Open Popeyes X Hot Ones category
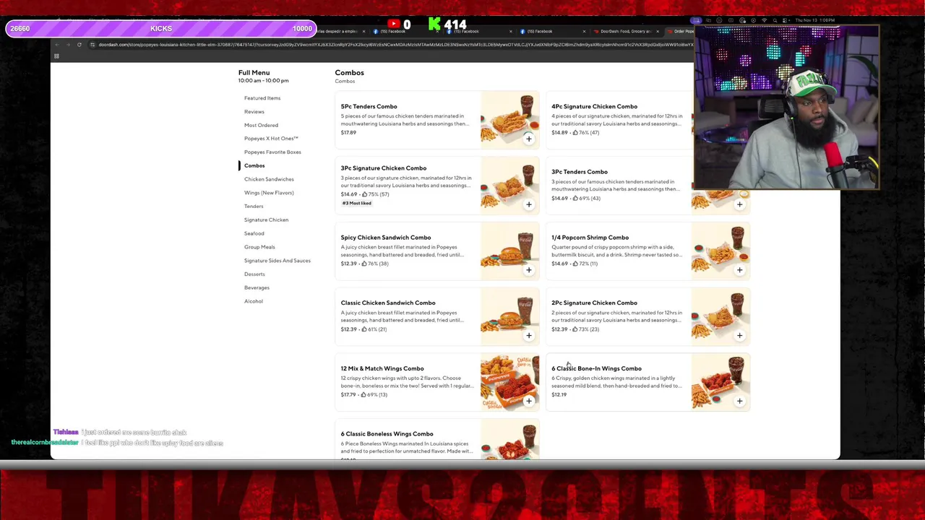The image size is (925, 520). coord(271,139)
